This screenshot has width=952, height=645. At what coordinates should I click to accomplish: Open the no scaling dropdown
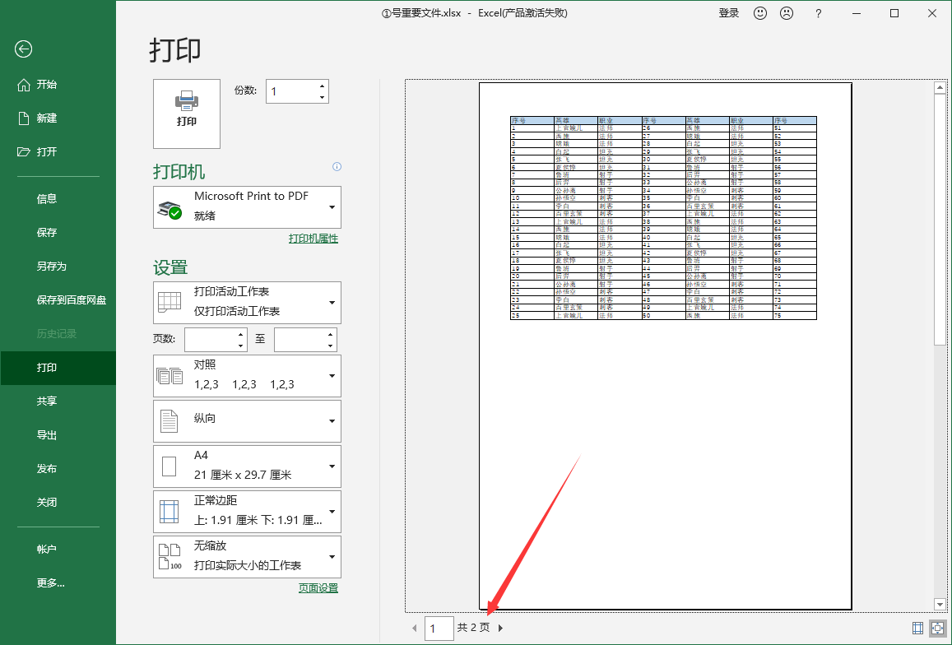[x=247, y=557]
